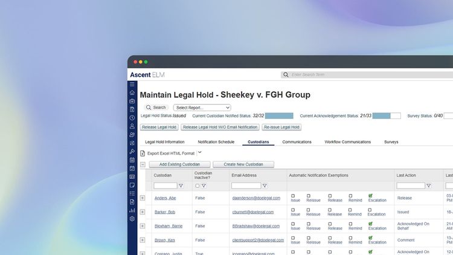Open the calendar grid icon in sidebar
Image resolution: width=453 pixels, height=255 pixels.
click(x=132, y=160)
